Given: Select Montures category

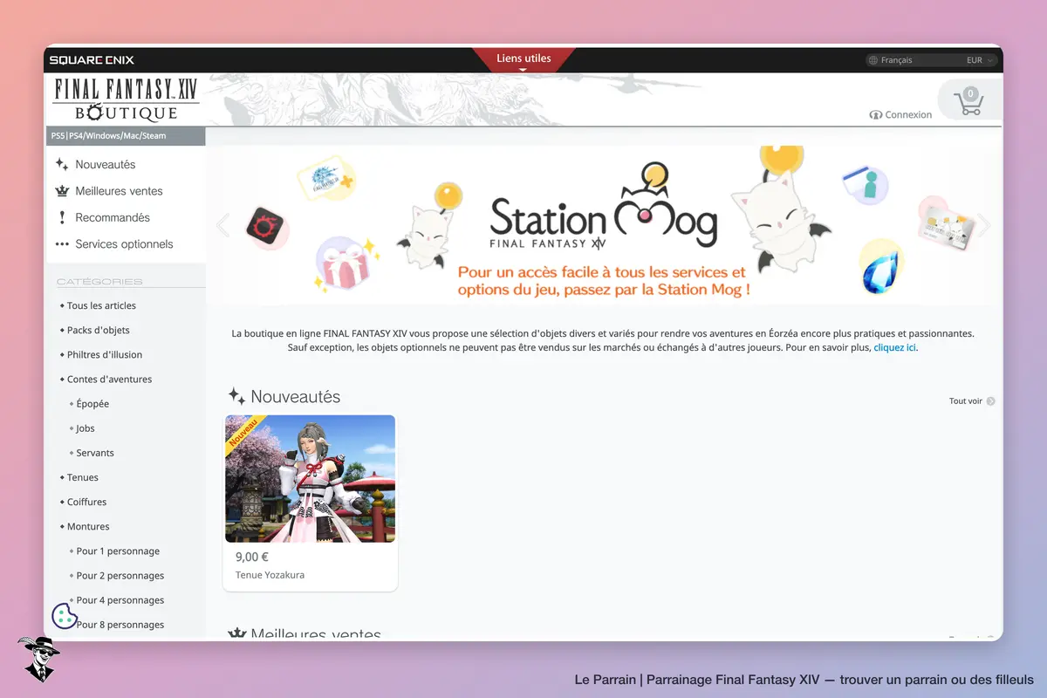Looking at the screenshot, I should click(88, 526).
